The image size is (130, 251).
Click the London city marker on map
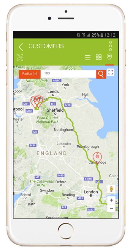(91, 195)
